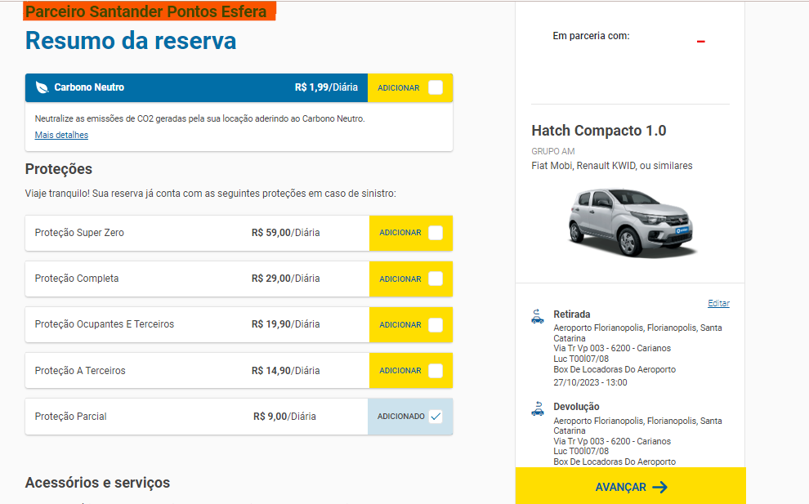
Task: Click the R$ 59,00/Diária price
Action: [285, 233]
